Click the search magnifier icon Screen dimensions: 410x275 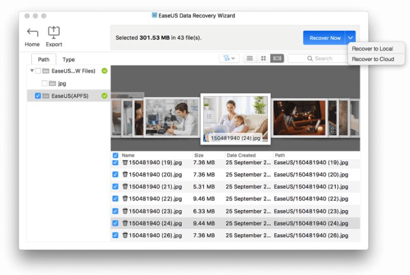310,58
